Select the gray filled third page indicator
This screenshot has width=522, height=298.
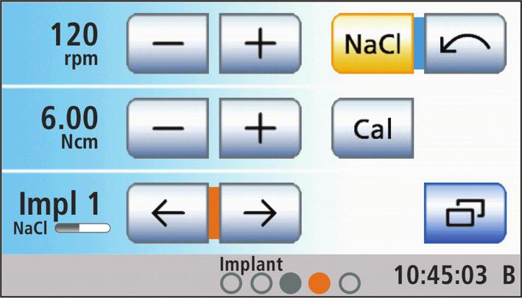[x=290, y=283]
